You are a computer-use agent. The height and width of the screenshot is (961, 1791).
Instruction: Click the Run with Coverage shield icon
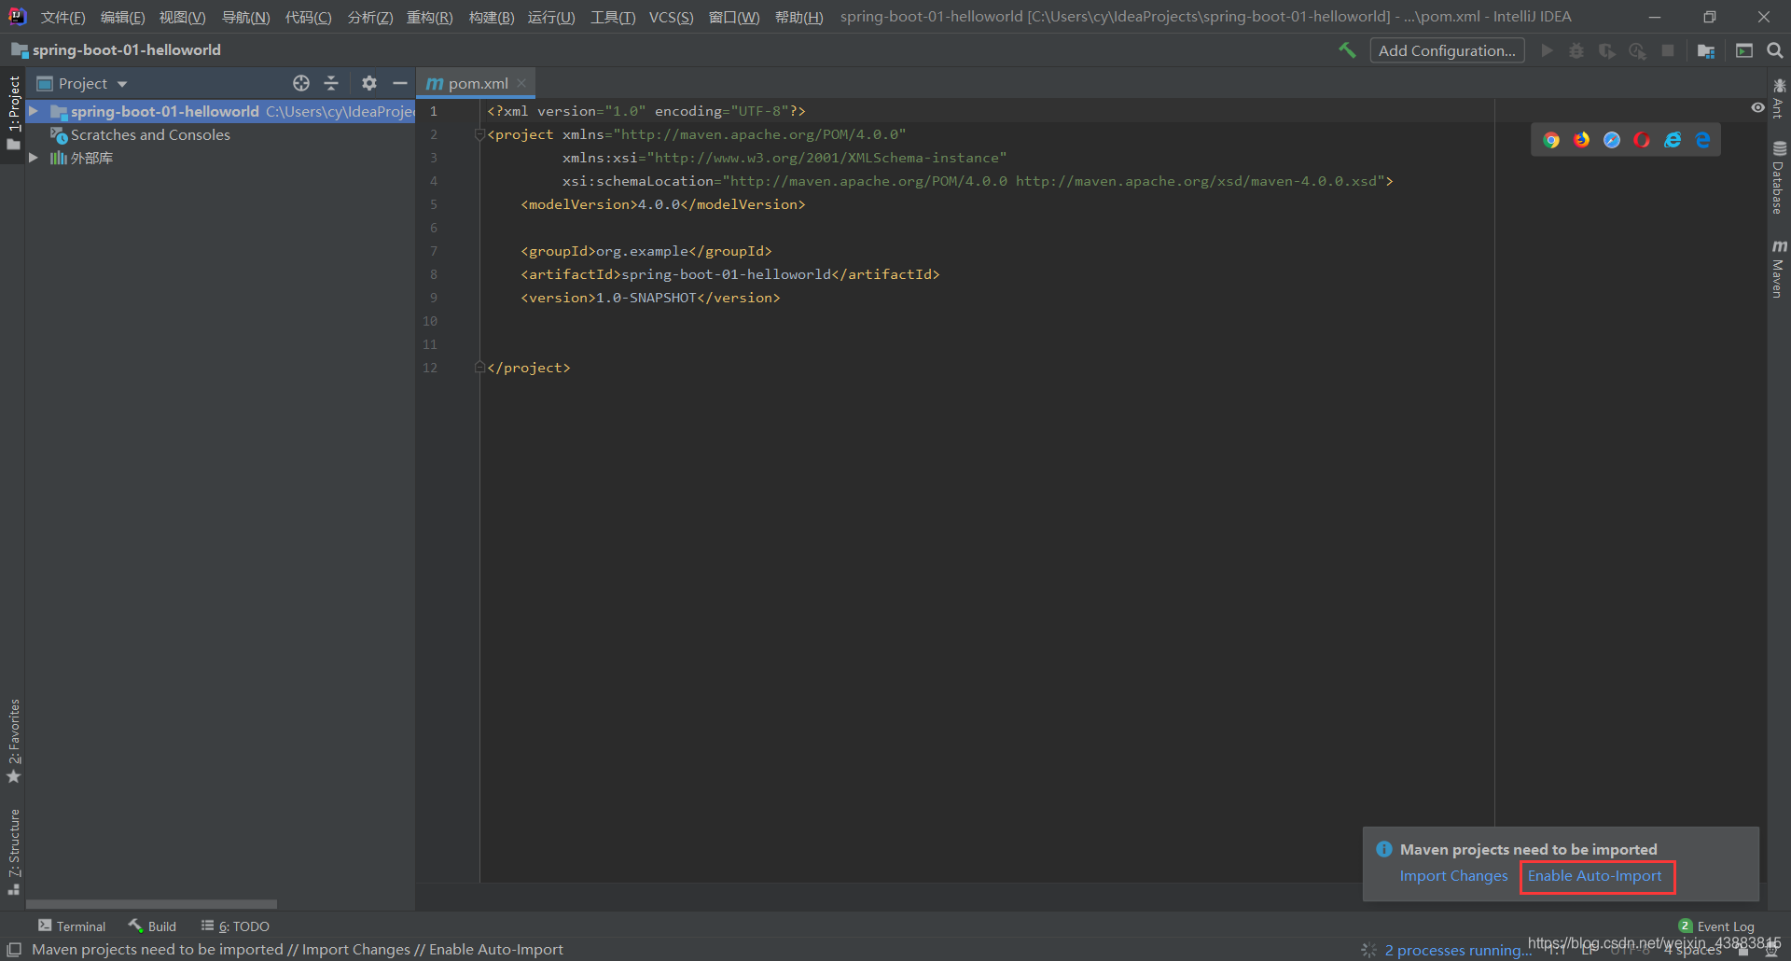[1606, 50]
